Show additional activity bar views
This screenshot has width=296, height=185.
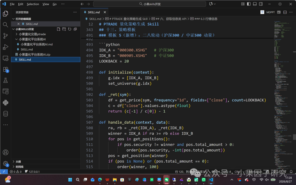click(x=5, y=125)
